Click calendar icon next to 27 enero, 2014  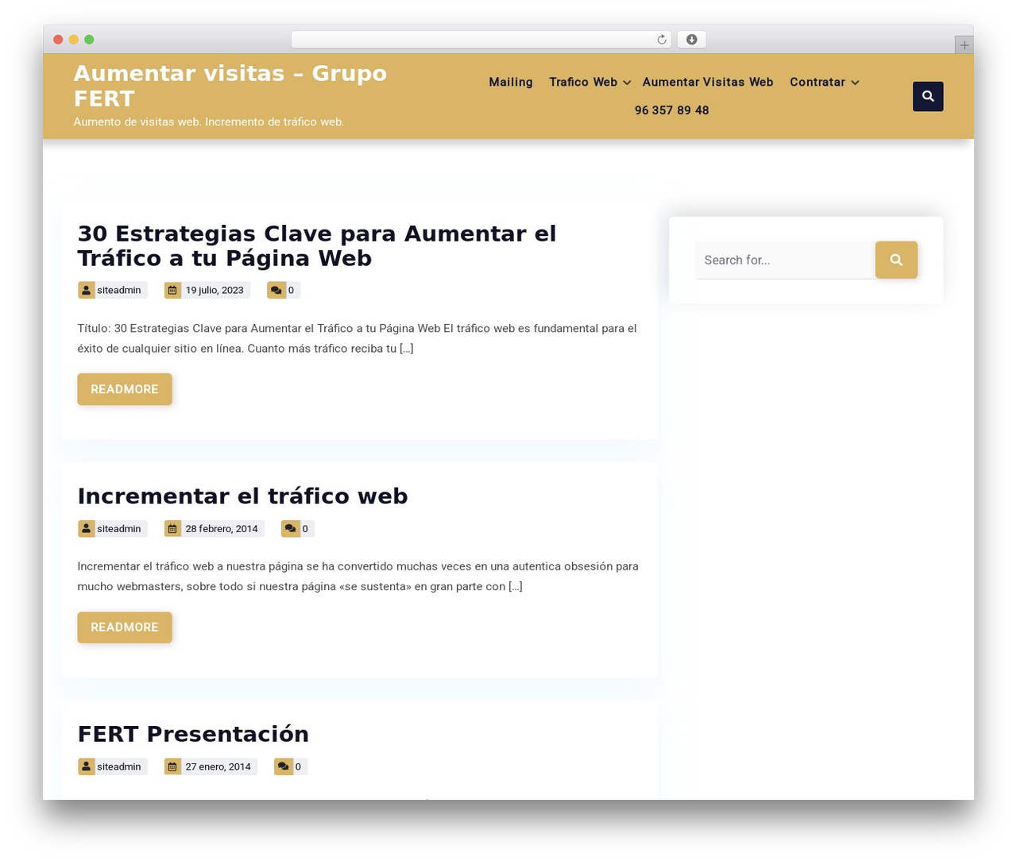tap(172, 766)
